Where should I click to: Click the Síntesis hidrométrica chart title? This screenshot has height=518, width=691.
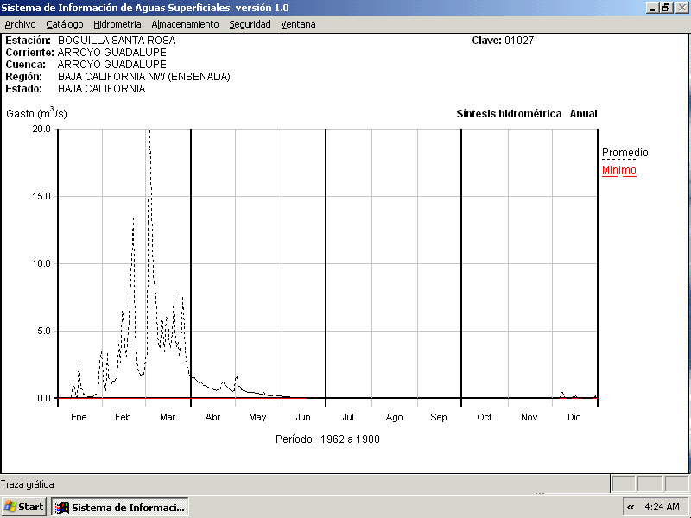[509, 114]
